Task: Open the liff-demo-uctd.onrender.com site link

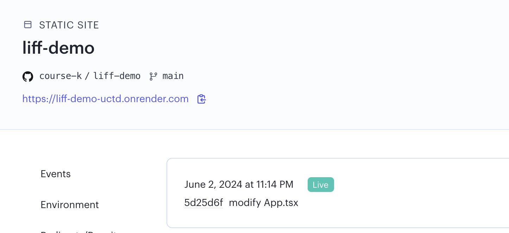Action: tap(105, 99)
